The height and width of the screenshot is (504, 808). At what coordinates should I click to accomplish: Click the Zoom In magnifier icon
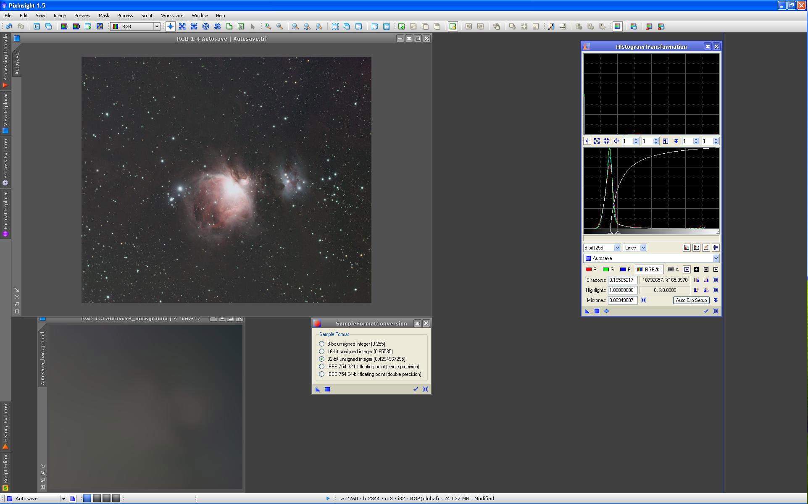click(268, 26)
